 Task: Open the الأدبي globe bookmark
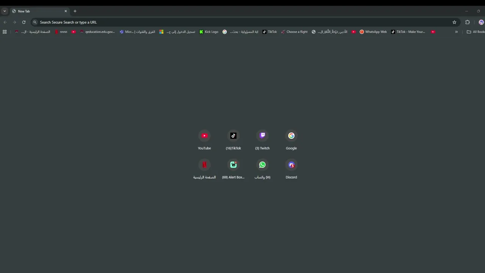click(330, 32)
